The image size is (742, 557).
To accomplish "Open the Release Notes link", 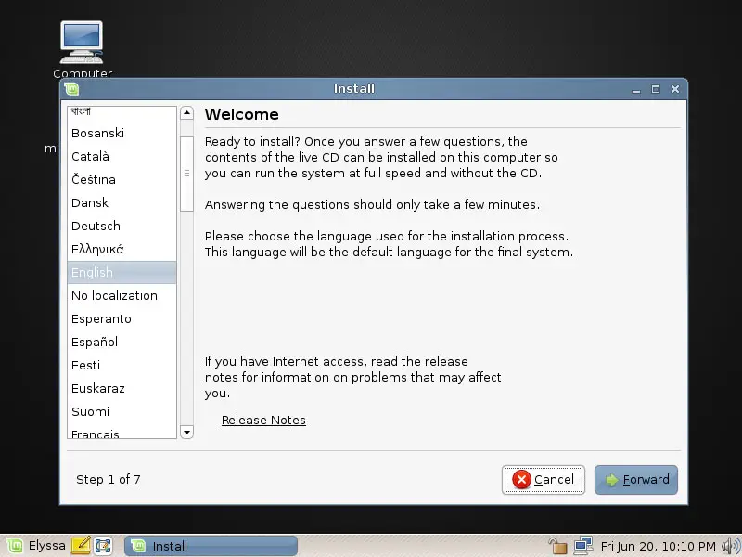I will 263,421.
